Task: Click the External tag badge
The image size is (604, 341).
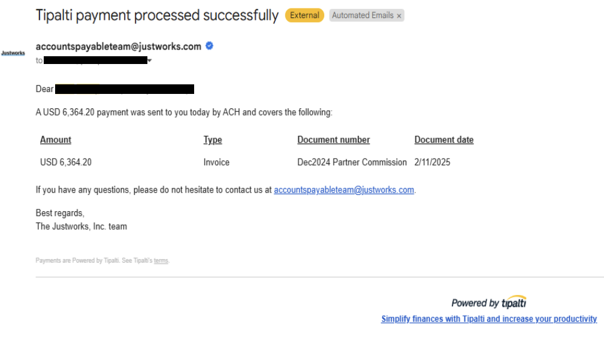Action: point(304,16)
